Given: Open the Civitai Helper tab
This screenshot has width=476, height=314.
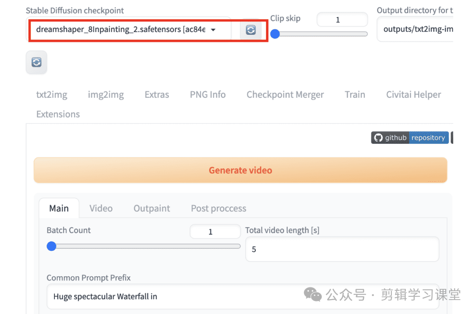Looking at the screenshot, I should [x=413, y=94].
